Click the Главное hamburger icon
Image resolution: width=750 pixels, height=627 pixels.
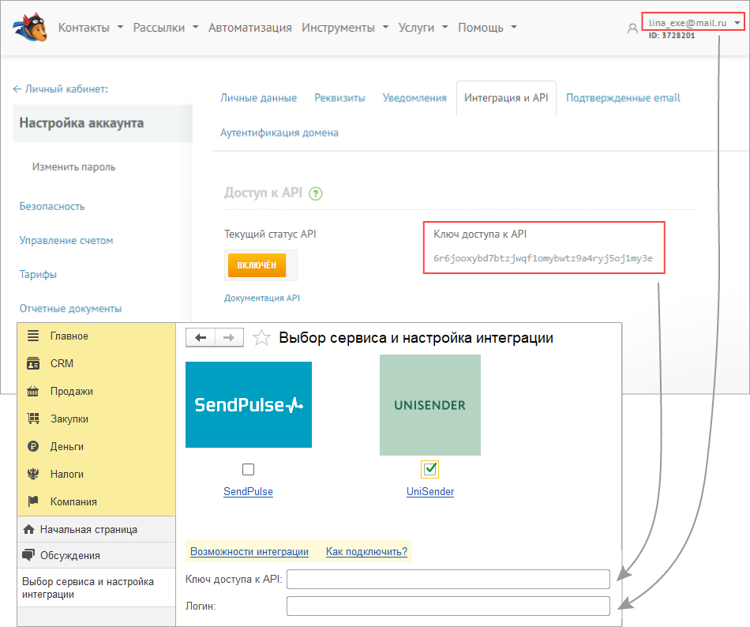click(33, 336)
